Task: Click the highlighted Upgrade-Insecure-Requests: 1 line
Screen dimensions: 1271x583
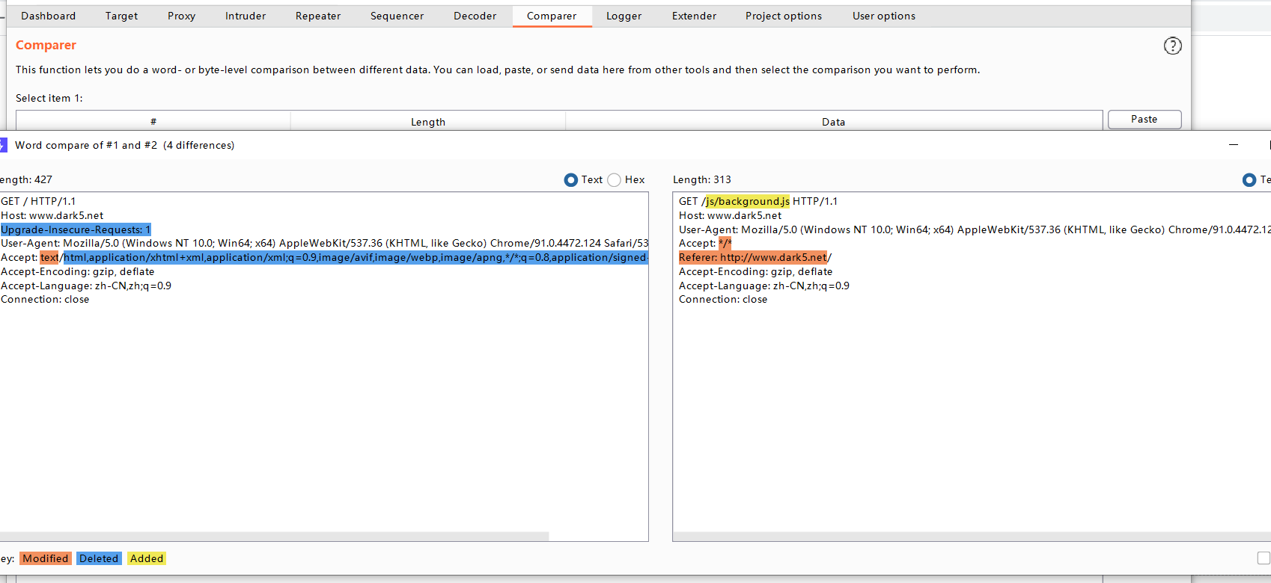Action: point(76,229)
